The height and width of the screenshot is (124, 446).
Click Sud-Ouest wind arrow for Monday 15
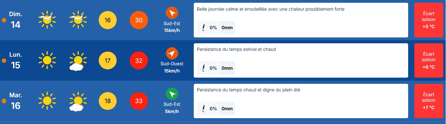coord(172,54)
